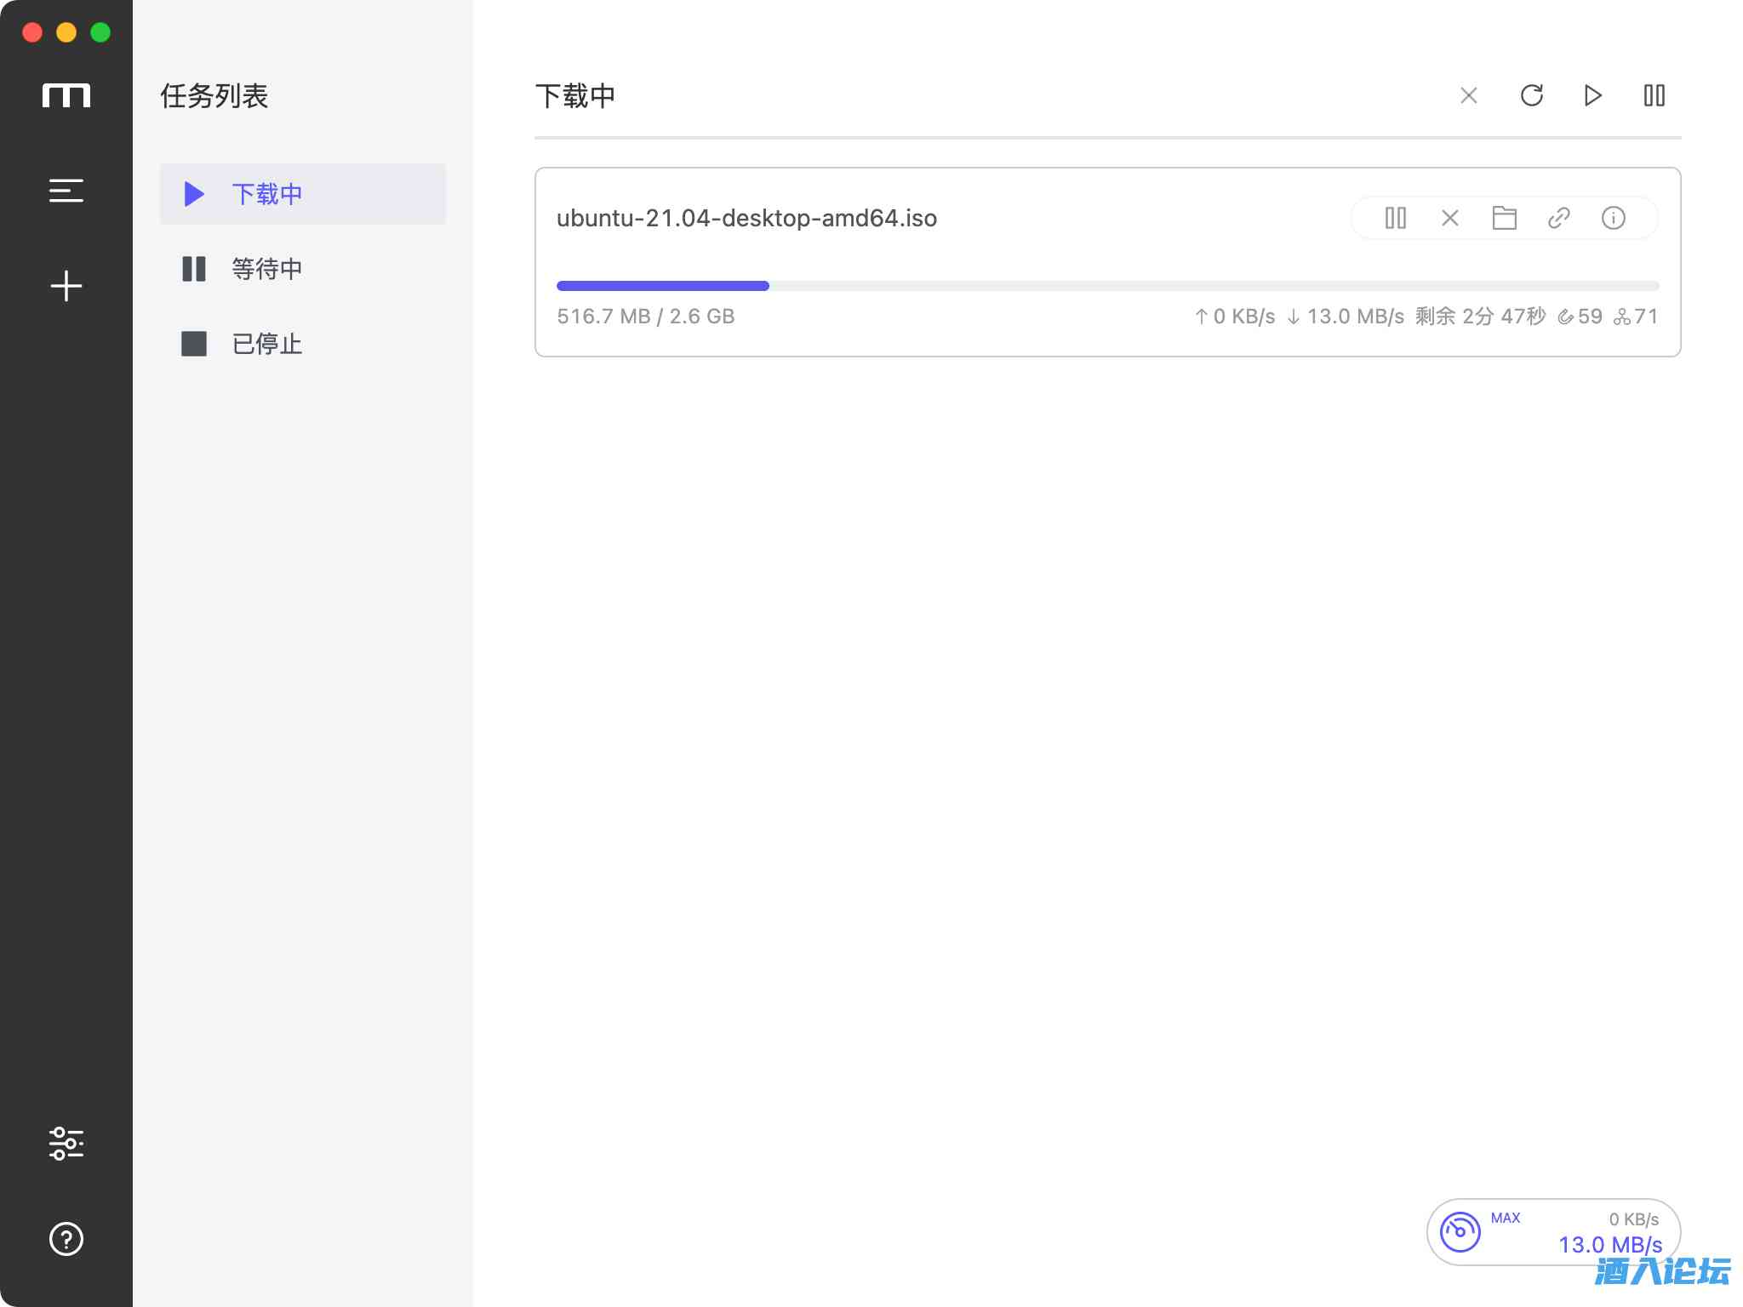This screenshot has height=1307, width=1743.
Task: Refresh the downloading task list
Action: point(1532,95)
